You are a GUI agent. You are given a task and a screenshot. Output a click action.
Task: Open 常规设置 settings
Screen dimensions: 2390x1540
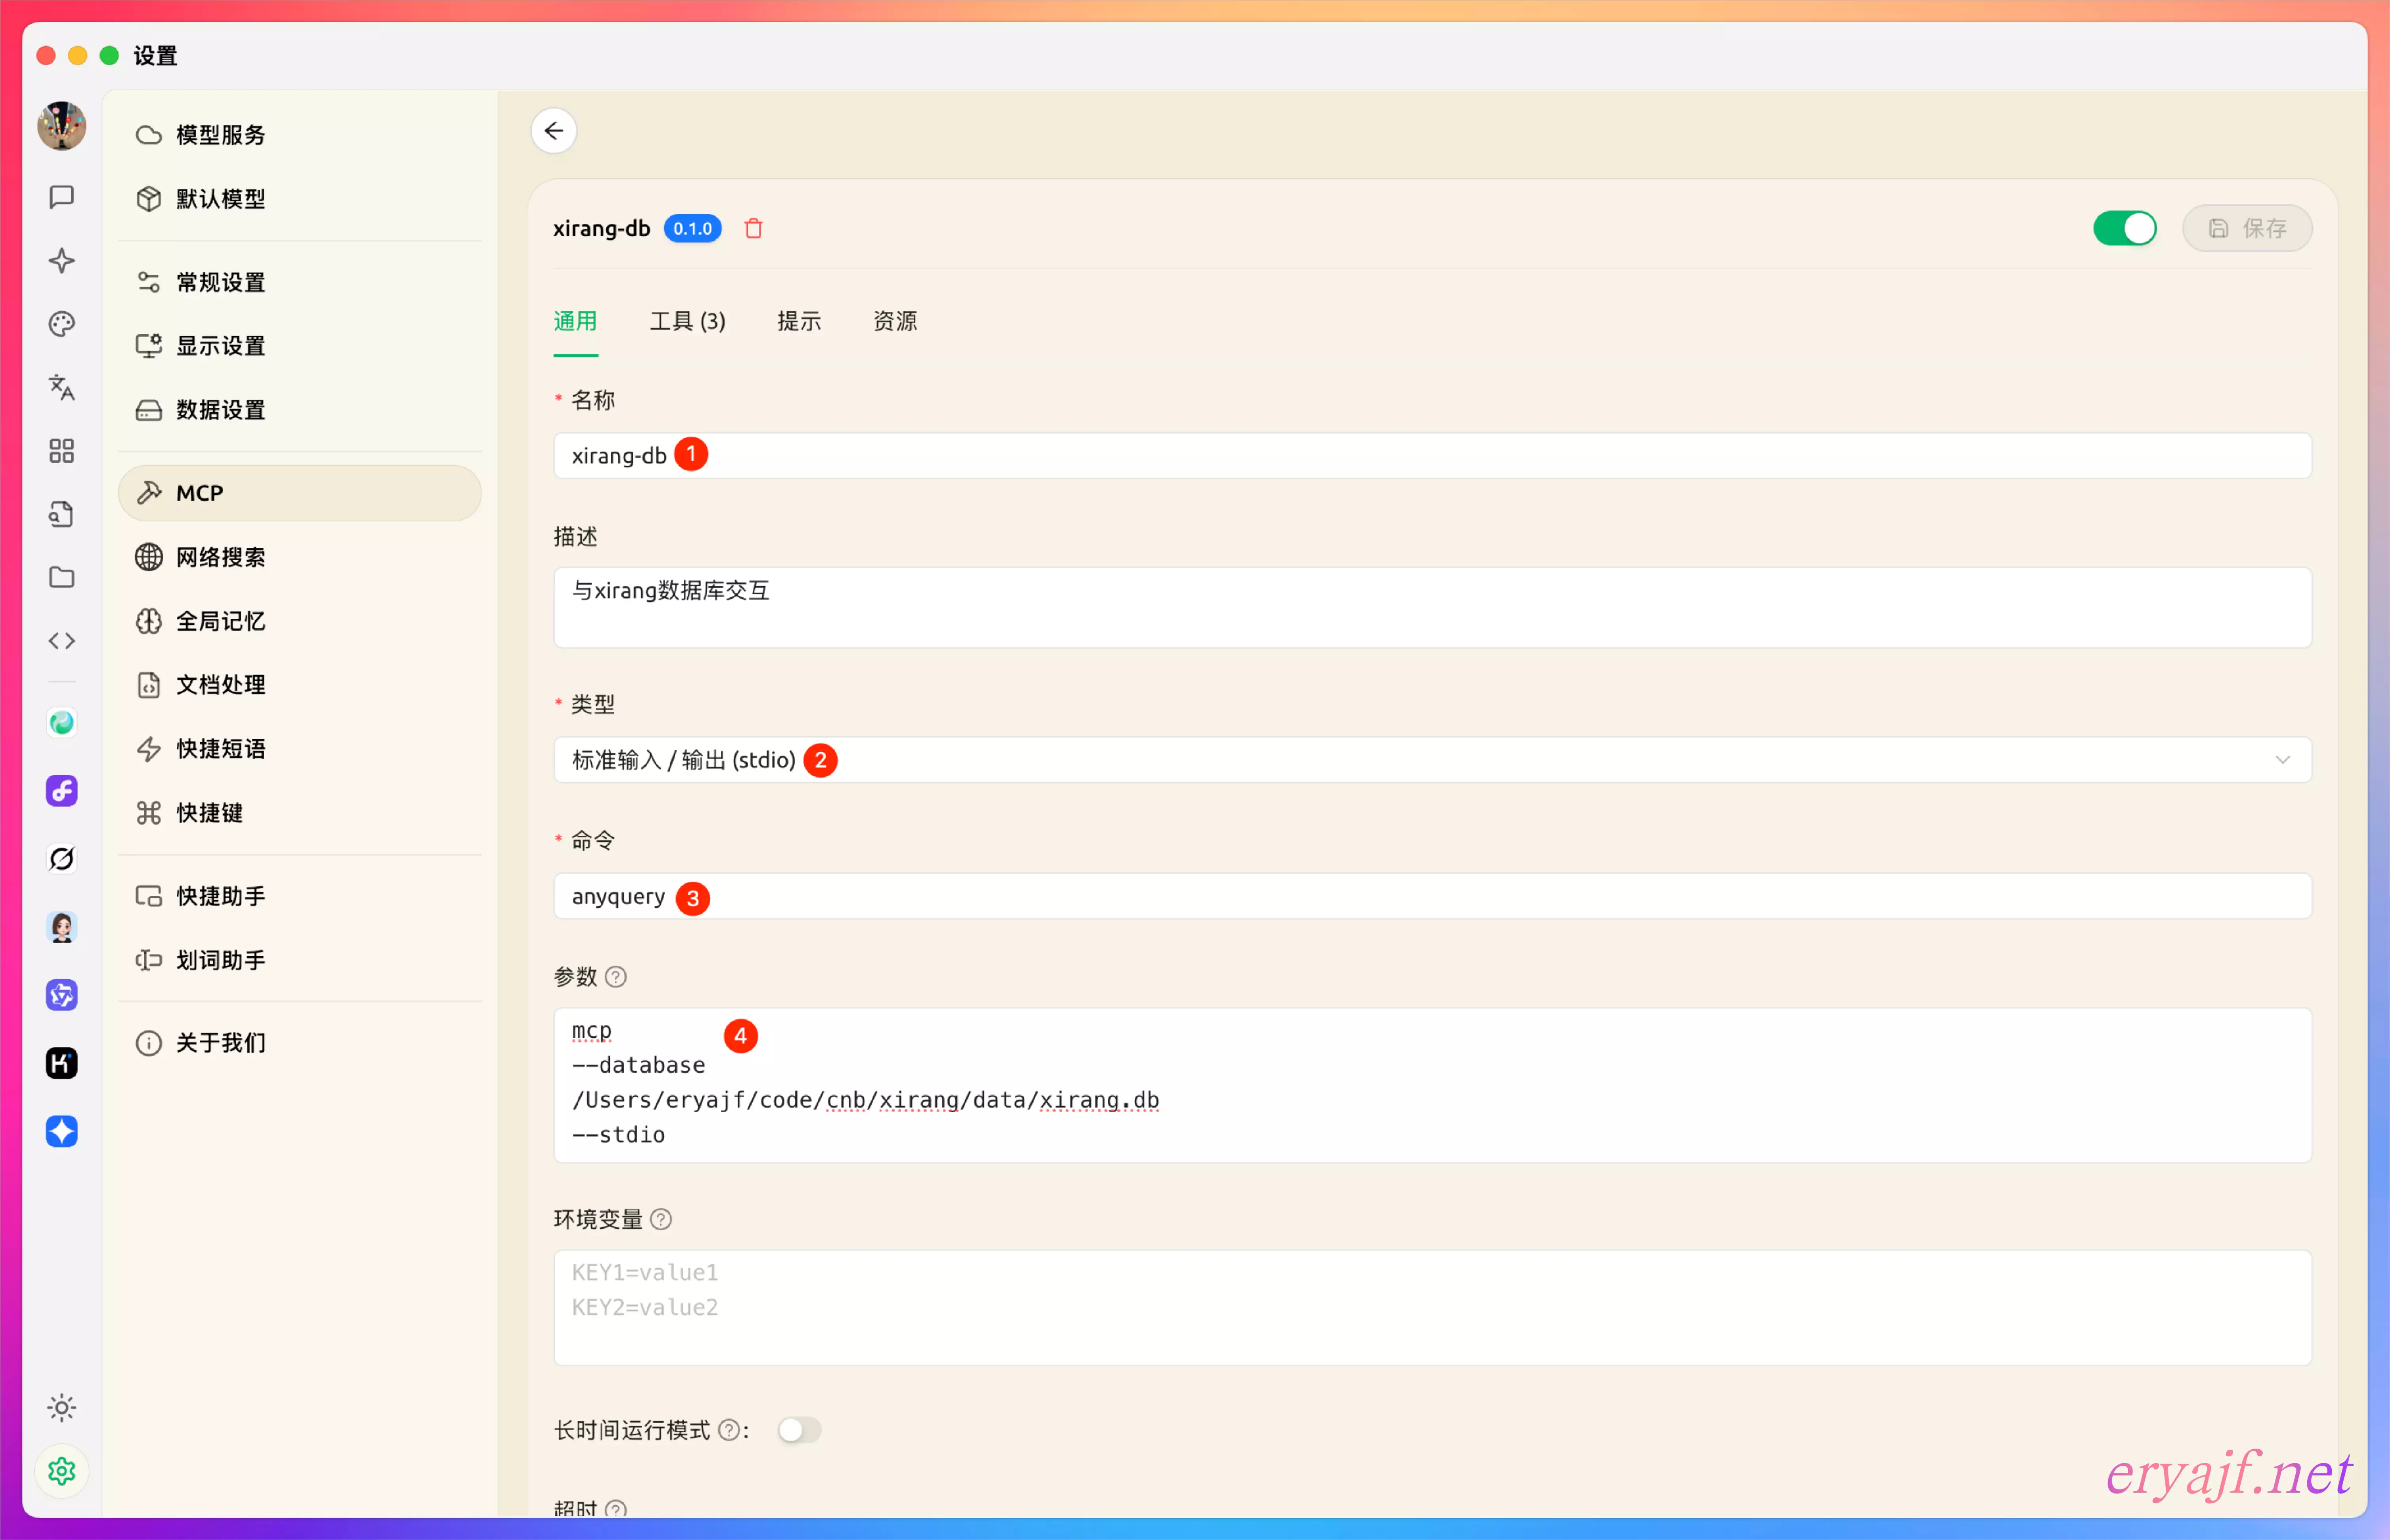point(299,283)
